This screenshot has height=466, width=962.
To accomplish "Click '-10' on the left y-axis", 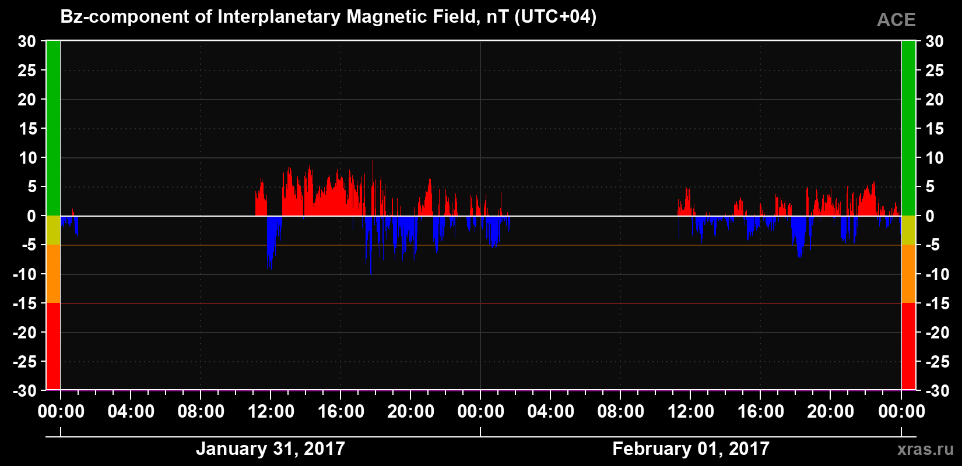I will coord(24,274).
